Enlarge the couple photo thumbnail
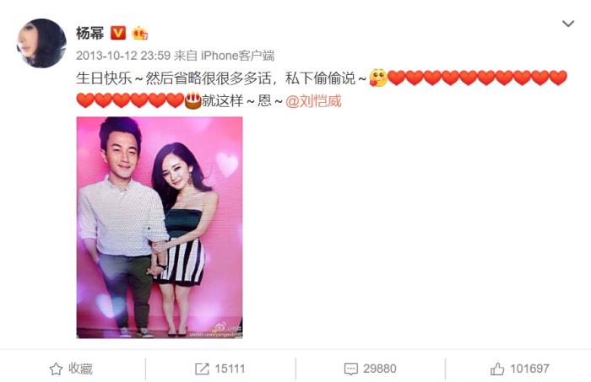 pyautogui.click(x=160, y=228)
